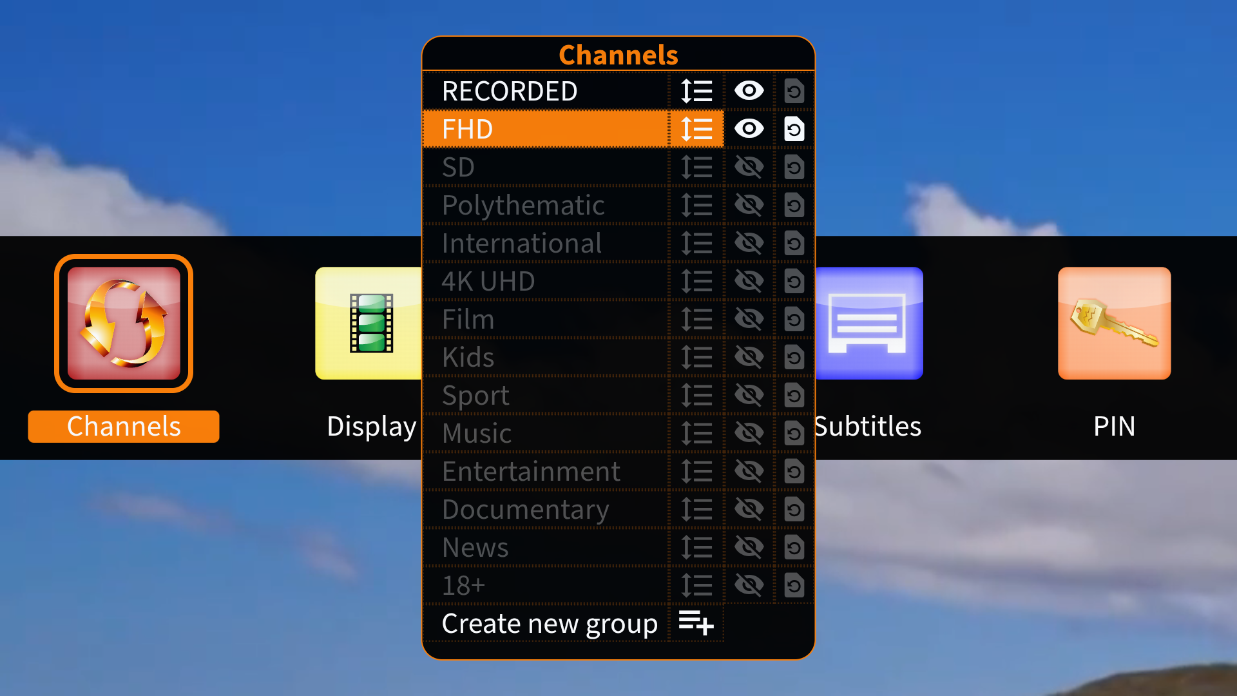The width and height of the screenshot is (1237, 696).
Task: Click reorder icon for News group
Action: [696, 548]
